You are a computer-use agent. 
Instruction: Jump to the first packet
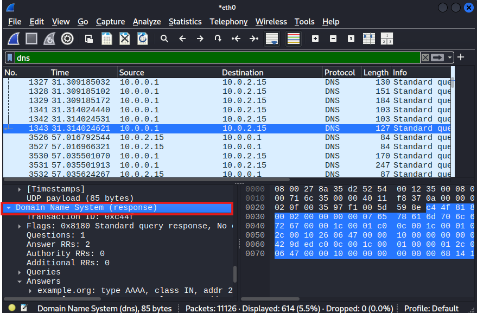click(x=236, y=39)
